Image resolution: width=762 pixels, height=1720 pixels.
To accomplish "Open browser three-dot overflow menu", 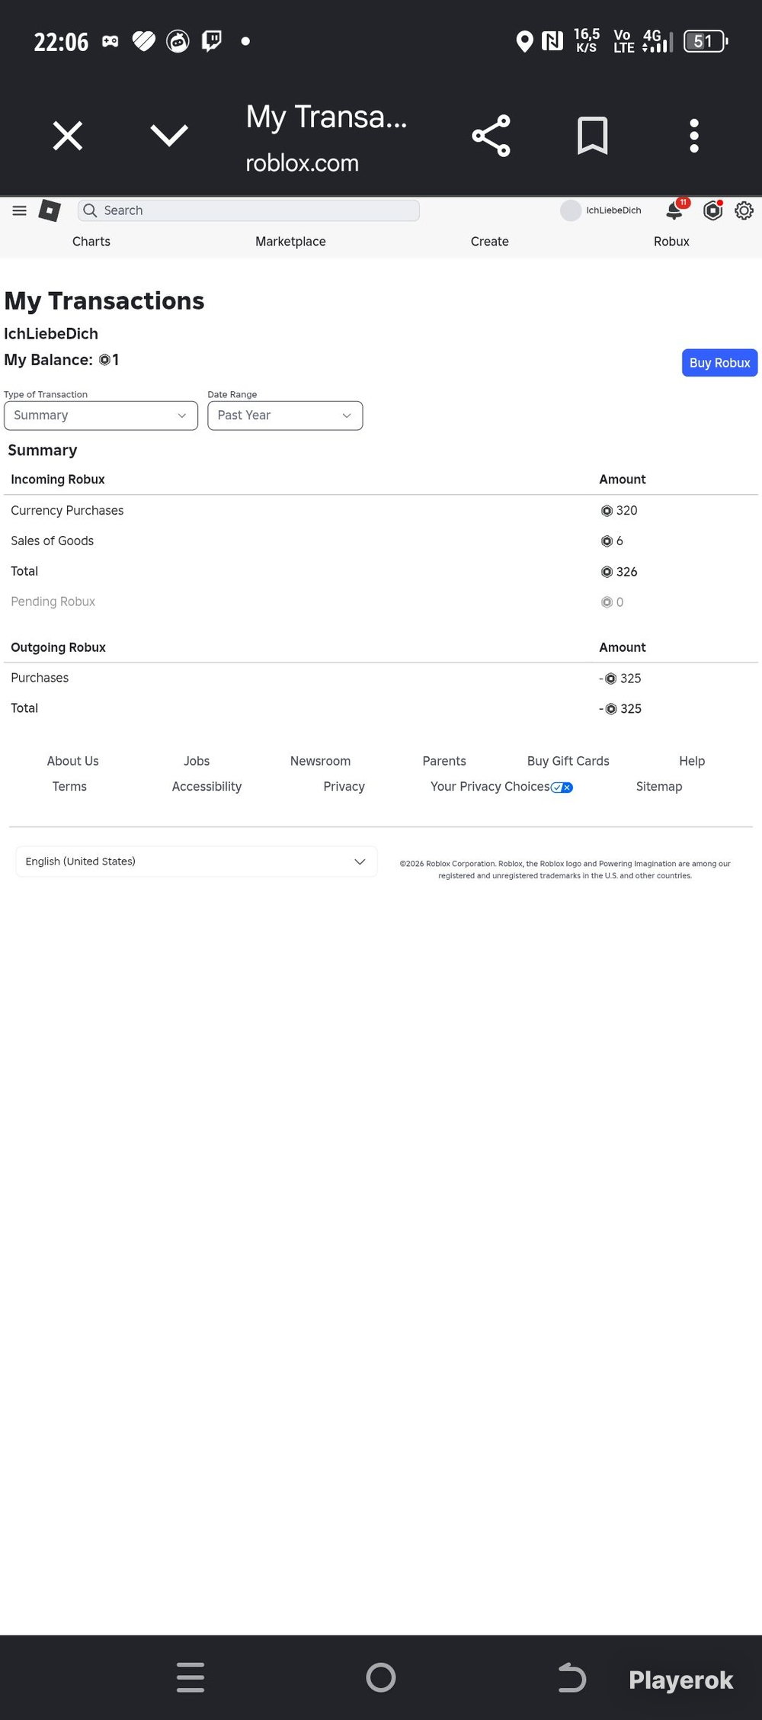I will click(x=693, y=136).
